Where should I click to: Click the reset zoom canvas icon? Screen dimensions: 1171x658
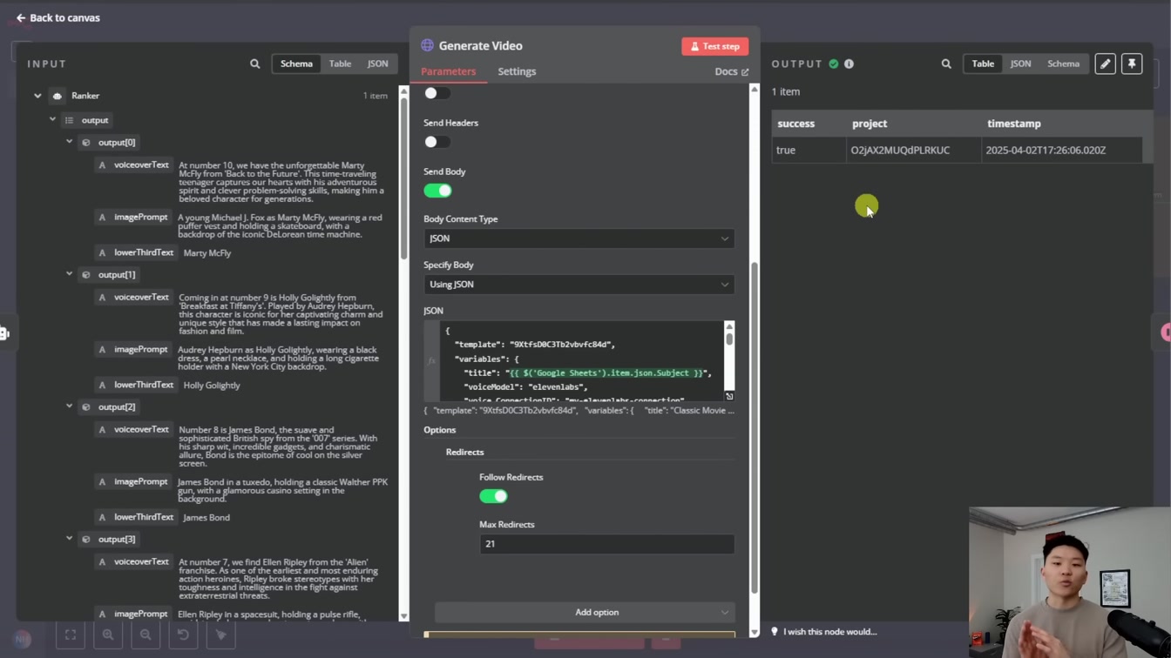(183, 635)
